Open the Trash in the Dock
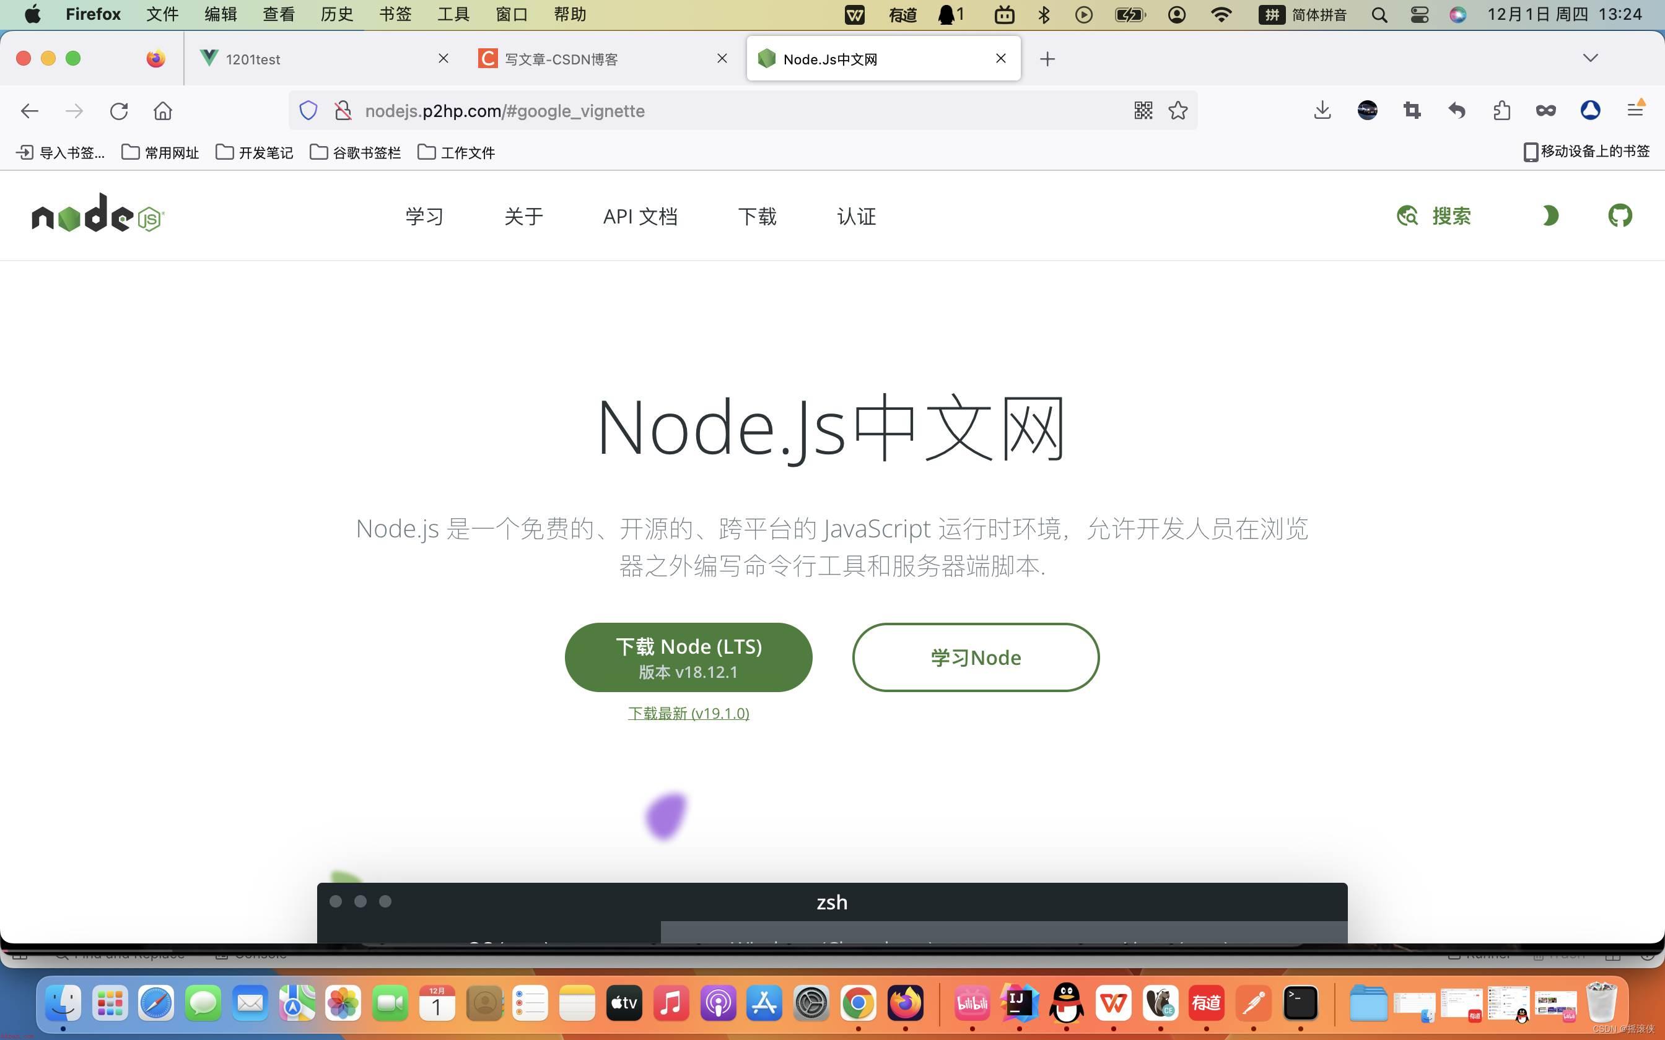The height and width of the screenshot is (1040, 1665). pyautogui.click(x=1601, y=1002)
